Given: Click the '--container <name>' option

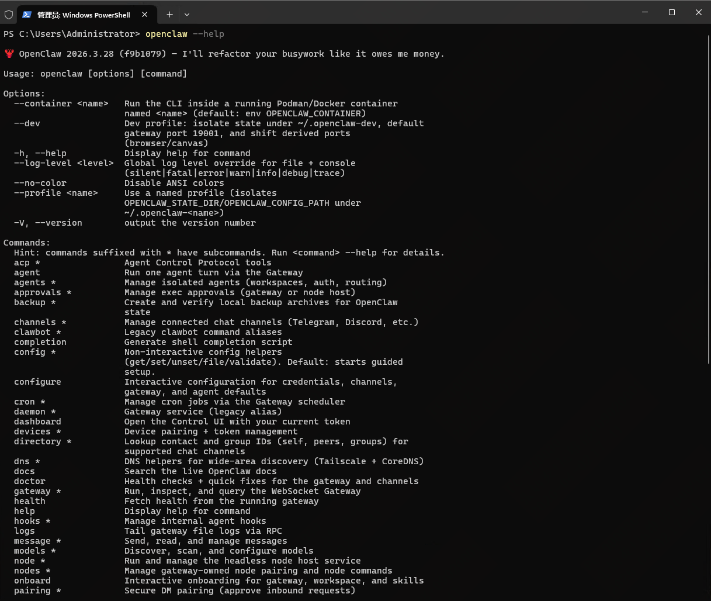Looking at the screenshot, I should click(61, 103).
